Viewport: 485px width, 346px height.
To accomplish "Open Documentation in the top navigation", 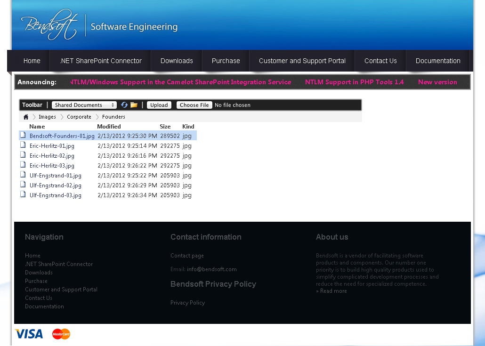I will pos(438,61).
